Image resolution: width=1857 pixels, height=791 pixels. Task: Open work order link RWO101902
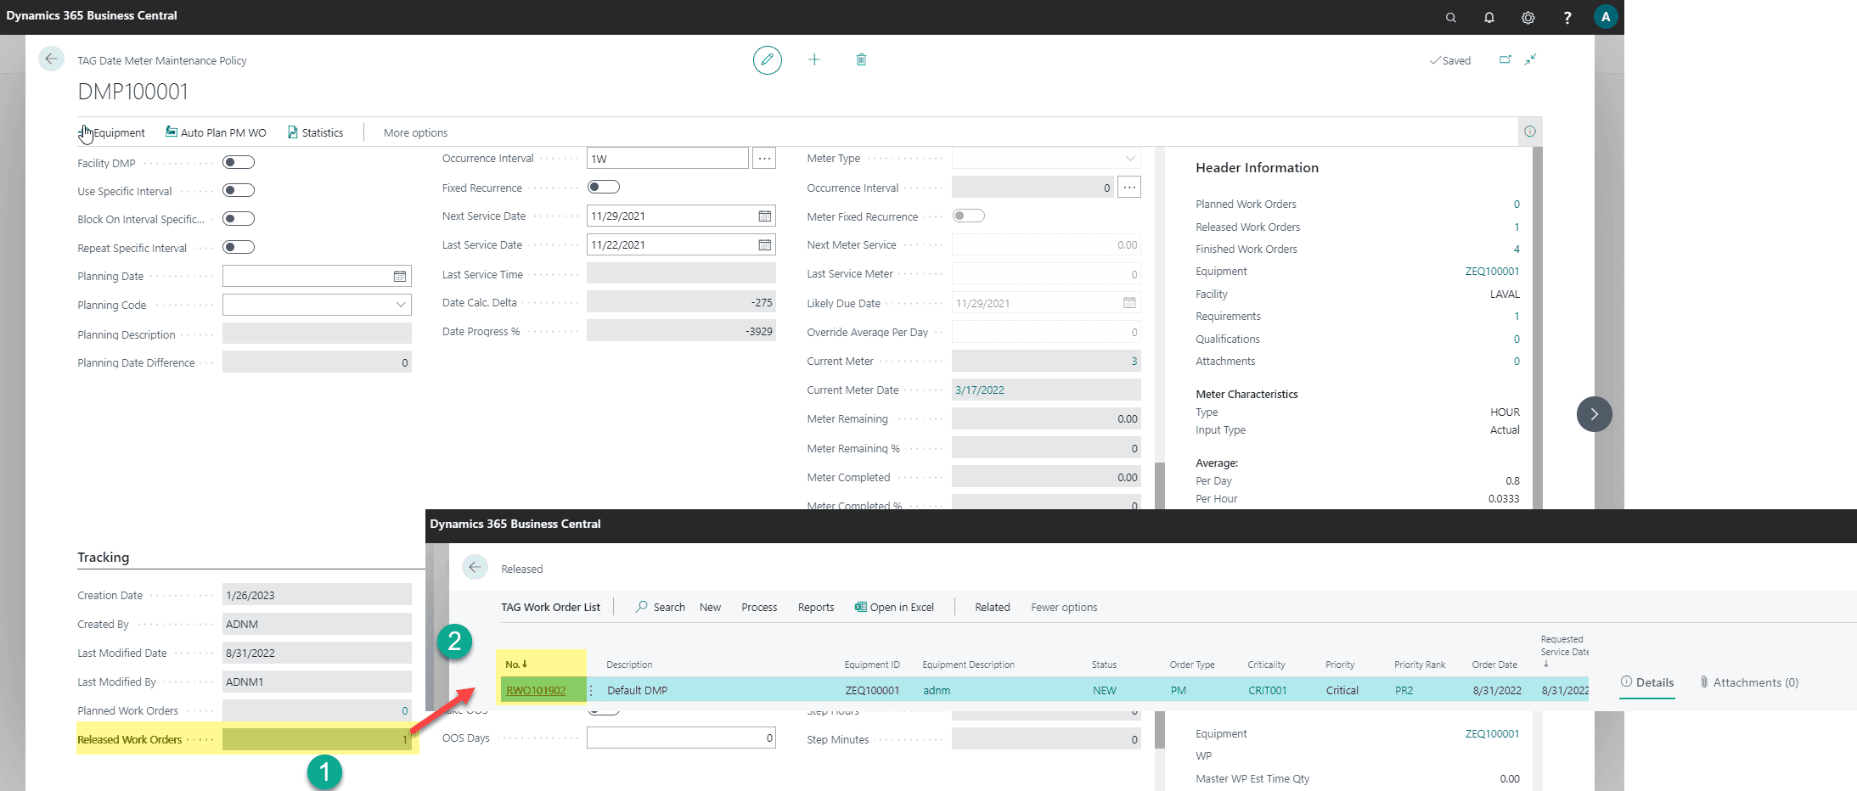(536, 690)
